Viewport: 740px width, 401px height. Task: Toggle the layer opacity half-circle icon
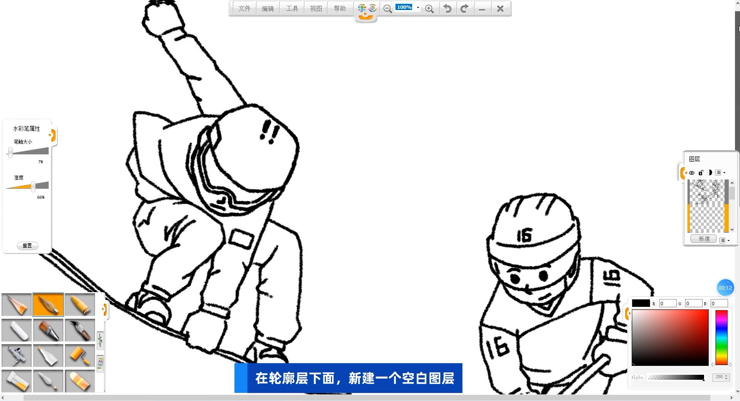(x=709, y=173)
